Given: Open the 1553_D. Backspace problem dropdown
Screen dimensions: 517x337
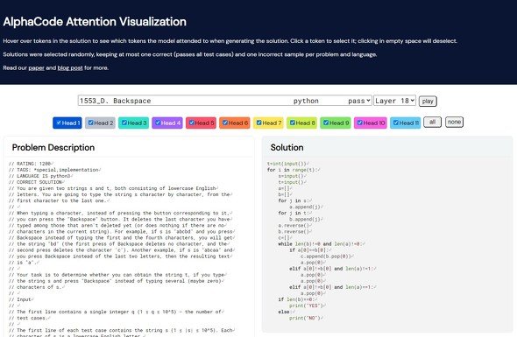Looking at the screenshot, I should (x=225, y=101).
